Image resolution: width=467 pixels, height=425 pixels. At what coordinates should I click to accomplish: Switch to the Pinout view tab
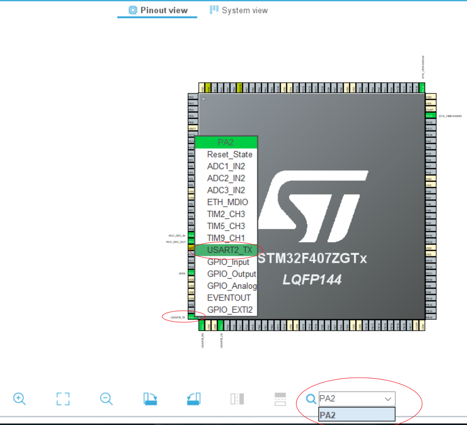(158, 11)
